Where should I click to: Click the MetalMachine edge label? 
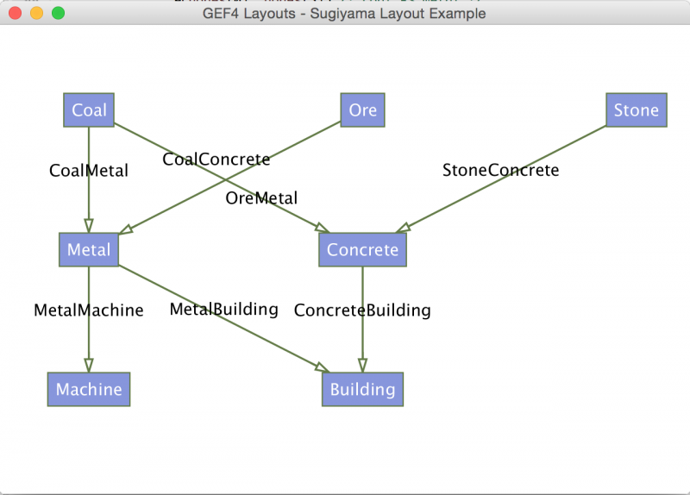click(x=89, y=310)
